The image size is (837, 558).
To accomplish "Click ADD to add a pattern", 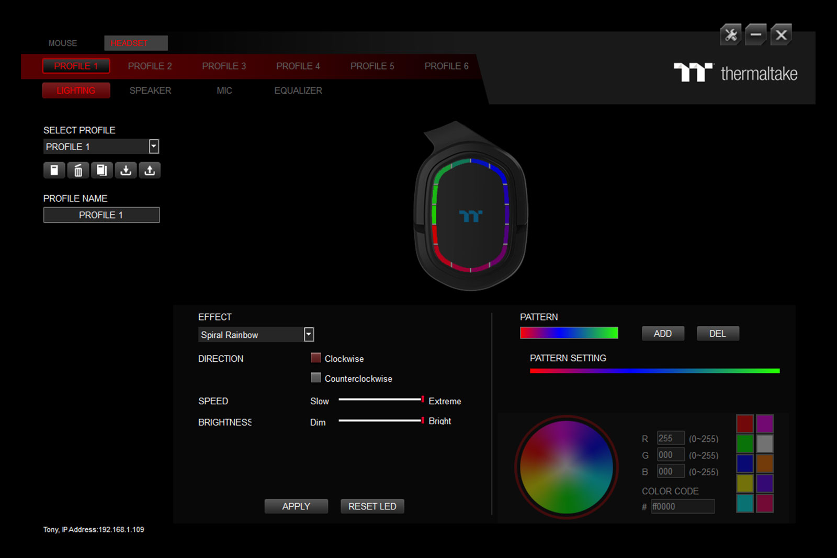I will click(663, 334).
